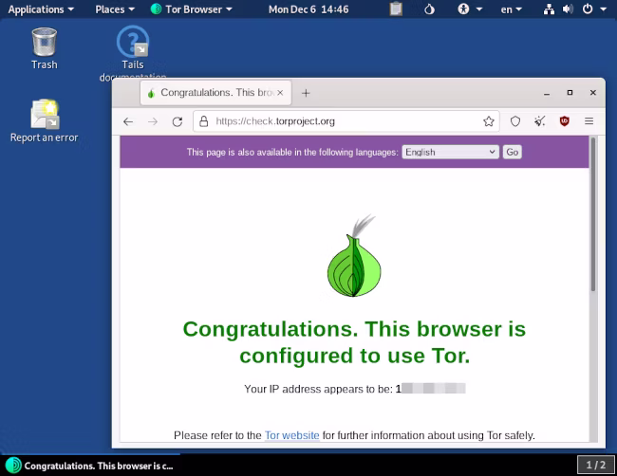Viewport: 617px width, 476px height.
Task: Click the Congratulations heading text
Action: click(x=354, y=342)
